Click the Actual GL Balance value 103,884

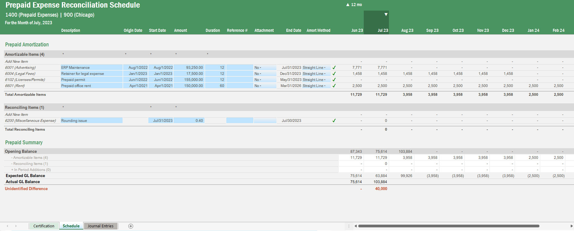[380, 182]
